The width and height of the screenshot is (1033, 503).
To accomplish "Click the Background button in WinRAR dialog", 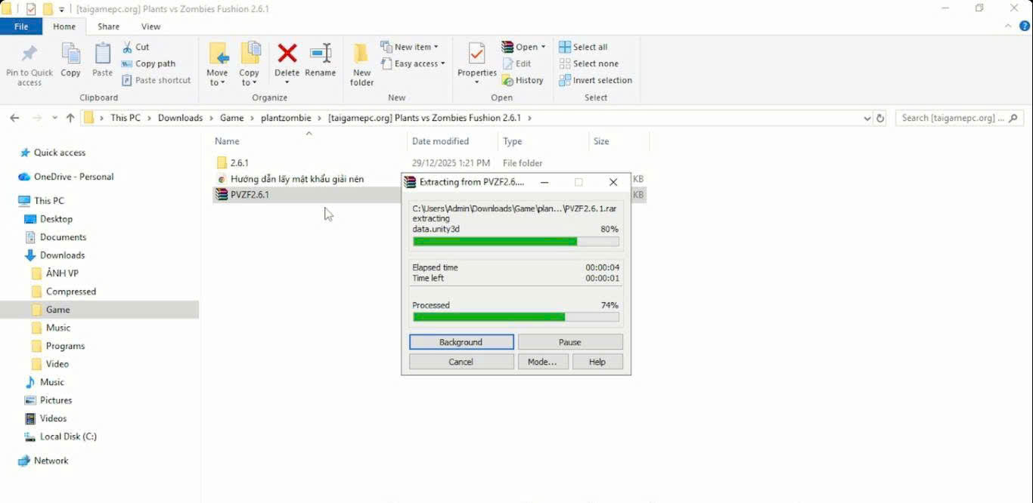I will [461, 342].
